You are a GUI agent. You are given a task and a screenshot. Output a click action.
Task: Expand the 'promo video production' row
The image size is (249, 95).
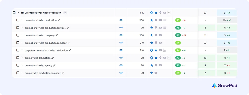click(x=22, y=58)
